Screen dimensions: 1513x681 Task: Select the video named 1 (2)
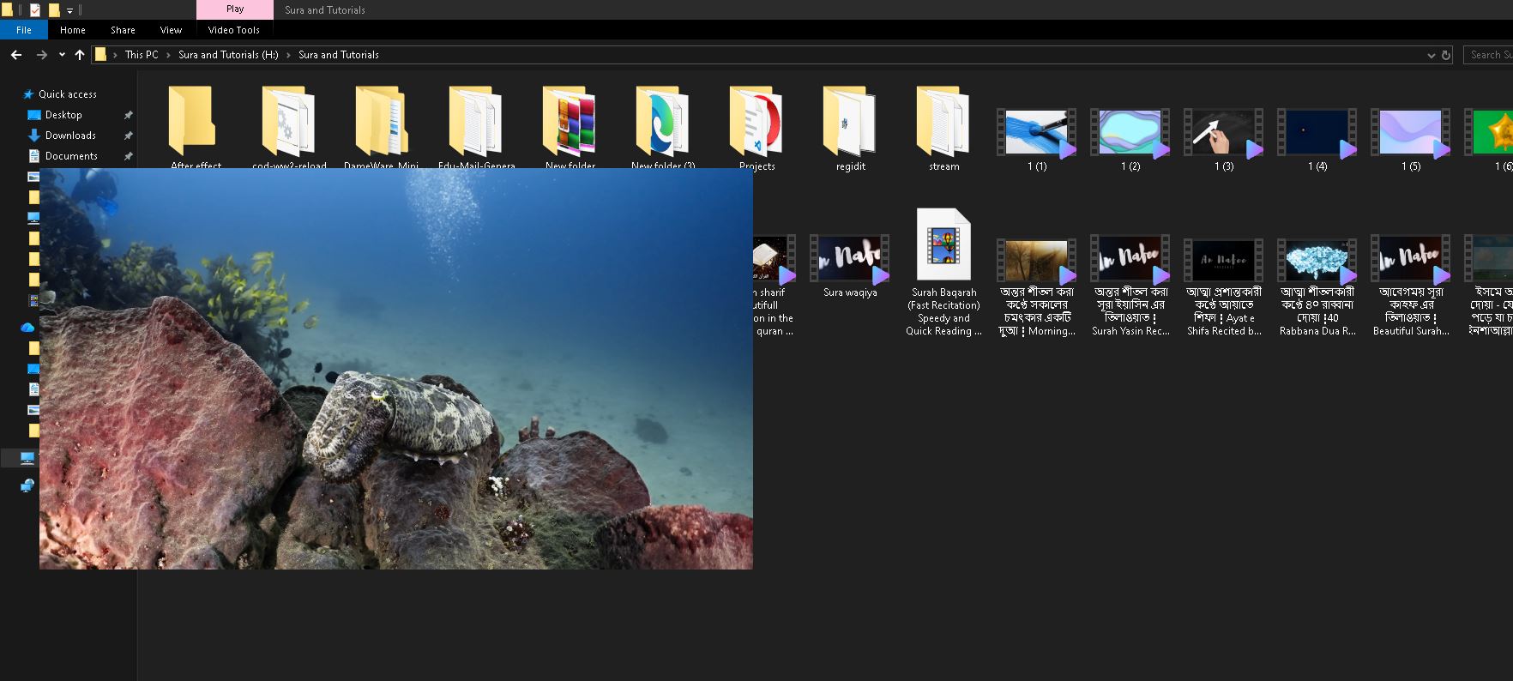point(1130,139)
